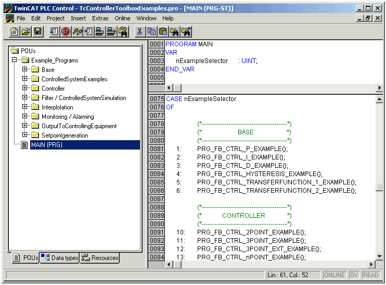The image size is (386, 285).
Task: Click the POUs root folder icon
Action: pyautogui.click(x=15, y=51)
